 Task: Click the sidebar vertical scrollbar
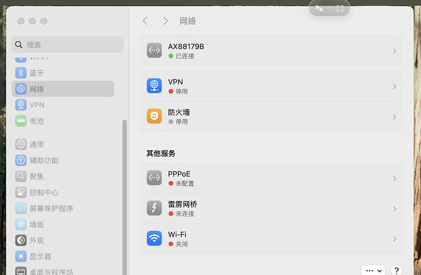click(124, 197)
